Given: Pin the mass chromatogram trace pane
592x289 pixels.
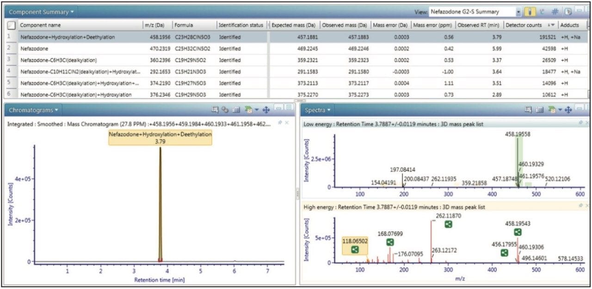Looking at the screenshot, I should [280, 123].
